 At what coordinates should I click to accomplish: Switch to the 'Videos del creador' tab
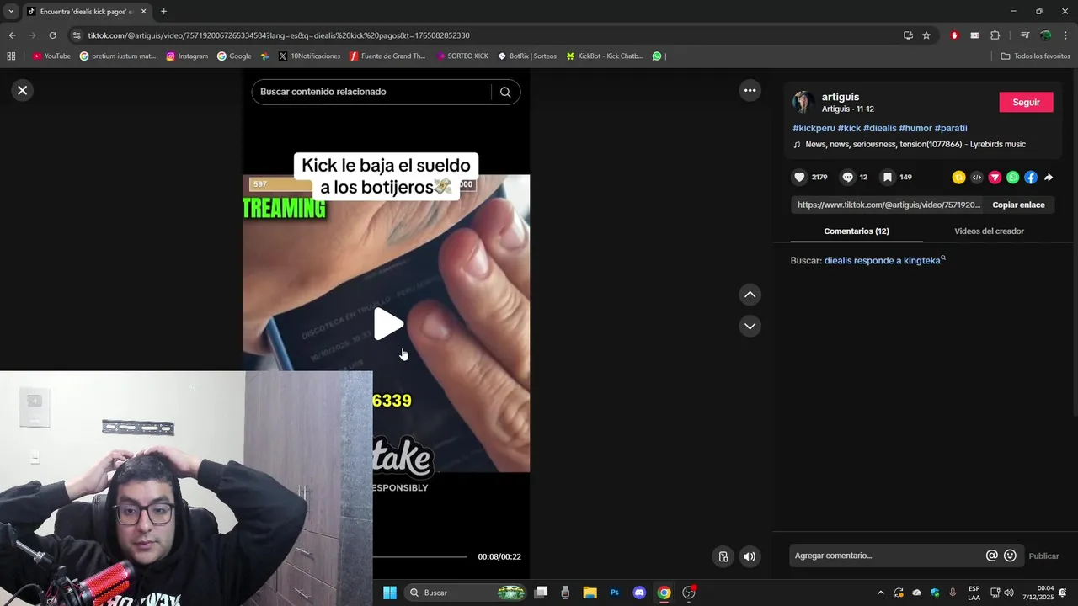click(x=989, y=231)
